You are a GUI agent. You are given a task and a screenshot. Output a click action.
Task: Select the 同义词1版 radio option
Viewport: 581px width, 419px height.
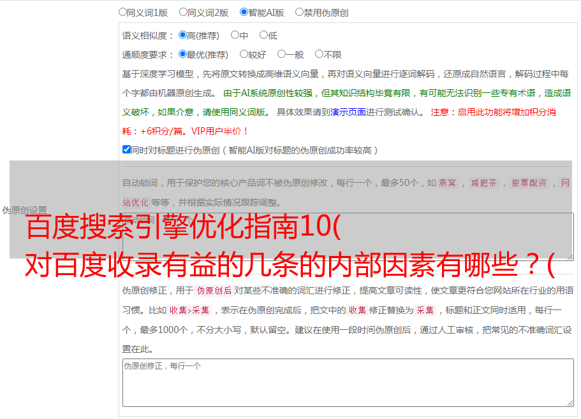click(122, 12)
